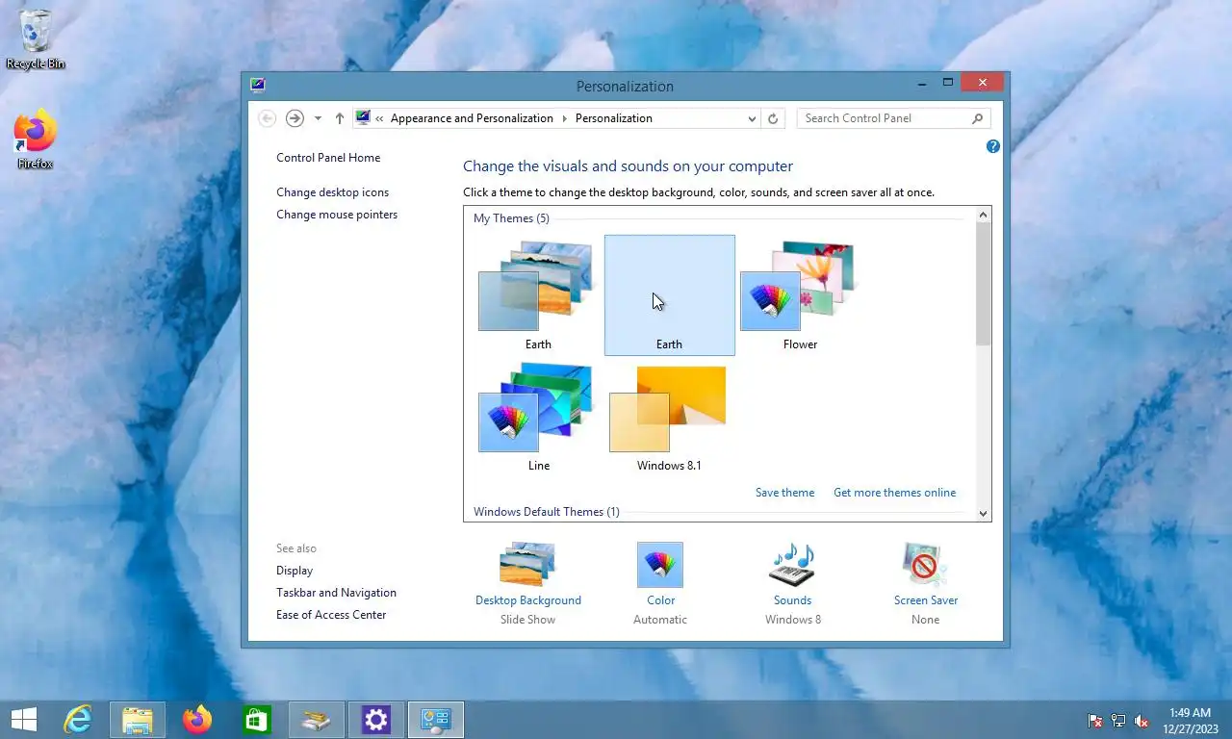
Task: Click the Personalization breadcrumb
Action: click(614, 118)
